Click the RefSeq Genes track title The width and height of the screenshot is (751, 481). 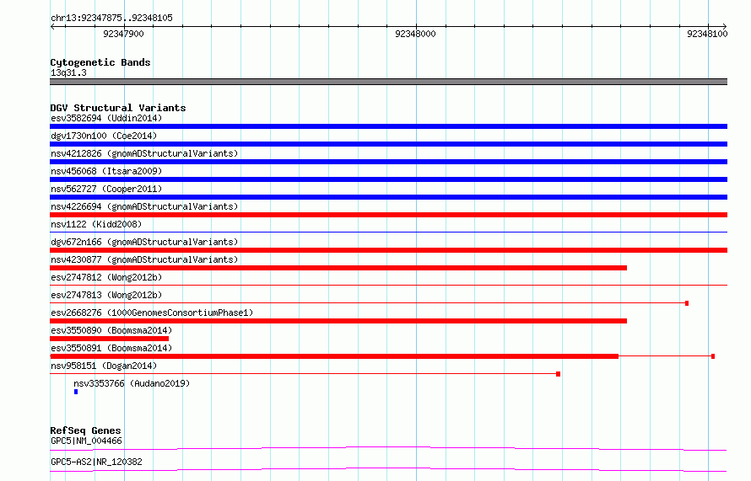85,430
